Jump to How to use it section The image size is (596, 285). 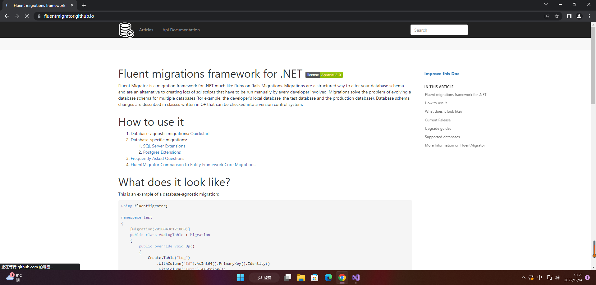tap(436, 103)
